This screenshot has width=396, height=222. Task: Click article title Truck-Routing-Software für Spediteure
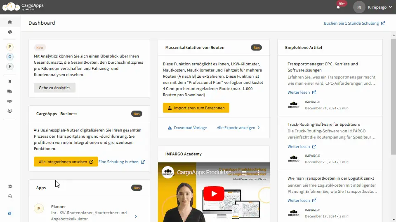point(324,124)
